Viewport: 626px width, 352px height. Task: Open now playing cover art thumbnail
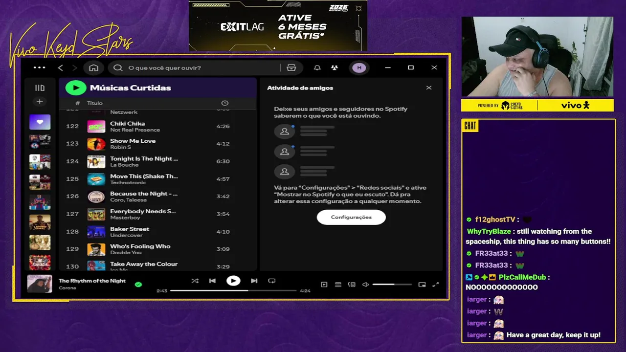(x=40, y=284)
